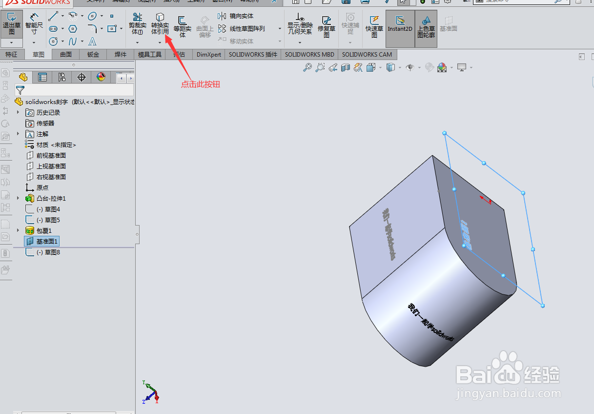
Task: Open the FeatureManager design tree tab
Action: click(x=23, y=77)
